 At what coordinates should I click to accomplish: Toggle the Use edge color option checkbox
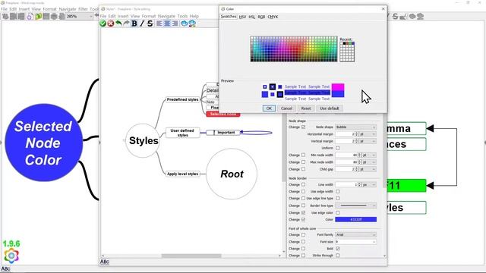point(338,212)
